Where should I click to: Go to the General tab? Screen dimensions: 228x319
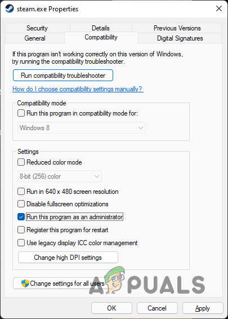35,38
